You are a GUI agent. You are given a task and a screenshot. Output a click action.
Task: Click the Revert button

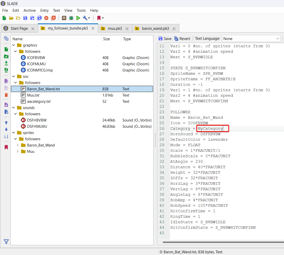[x=182, y=38]
